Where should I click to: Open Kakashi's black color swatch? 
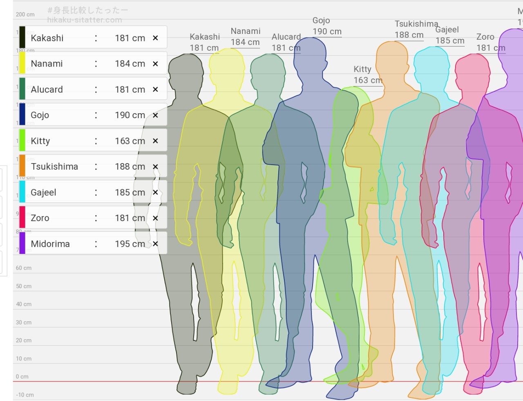(x=22, y=38)
